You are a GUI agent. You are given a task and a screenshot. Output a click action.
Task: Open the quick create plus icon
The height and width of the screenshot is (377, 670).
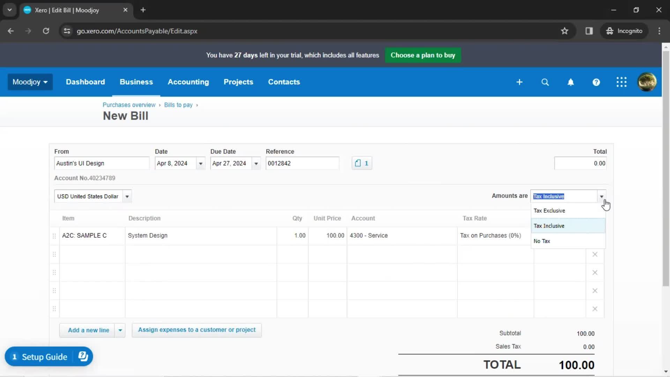click(x=519, y=82)
